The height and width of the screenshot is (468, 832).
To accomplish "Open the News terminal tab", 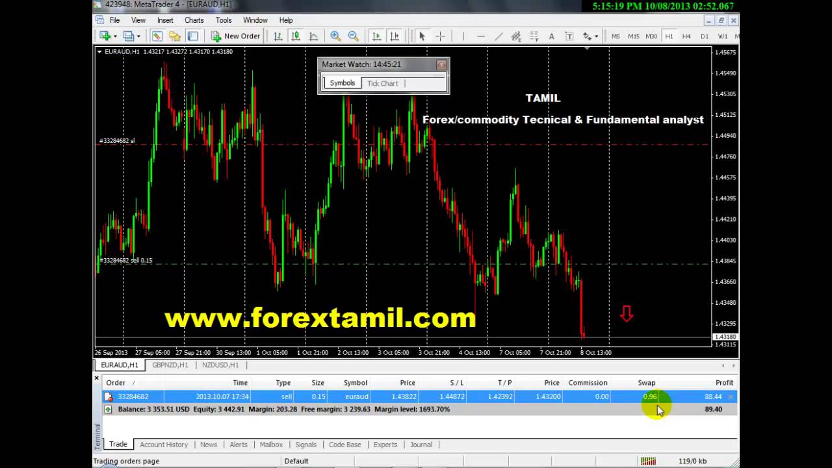I will tap(209, 445).
